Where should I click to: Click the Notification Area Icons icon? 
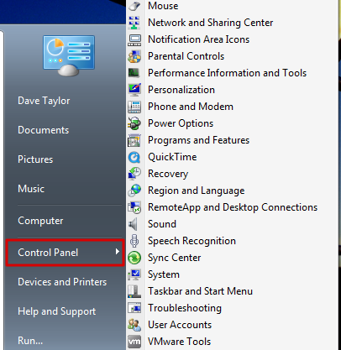coord(134,39)
